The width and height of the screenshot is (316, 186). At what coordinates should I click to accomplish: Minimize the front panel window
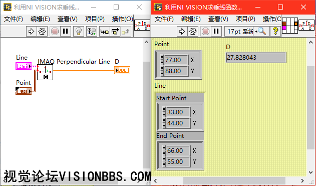point(258,7)
